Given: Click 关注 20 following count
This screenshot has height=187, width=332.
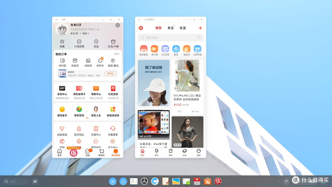Looking at the screenshot, I should tap(74, 33).
